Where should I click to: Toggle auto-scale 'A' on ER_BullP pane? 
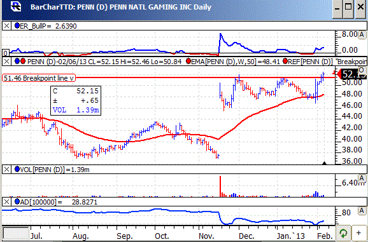tap(362, 35)
